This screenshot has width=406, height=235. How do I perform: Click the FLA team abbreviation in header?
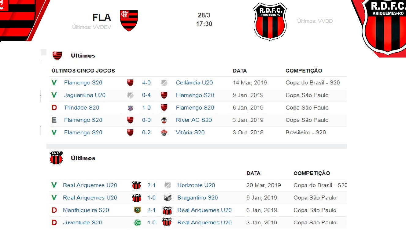tap(102, 17)
